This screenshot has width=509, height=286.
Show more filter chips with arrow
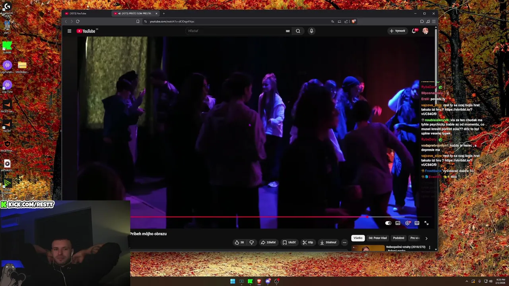(426, 238)
